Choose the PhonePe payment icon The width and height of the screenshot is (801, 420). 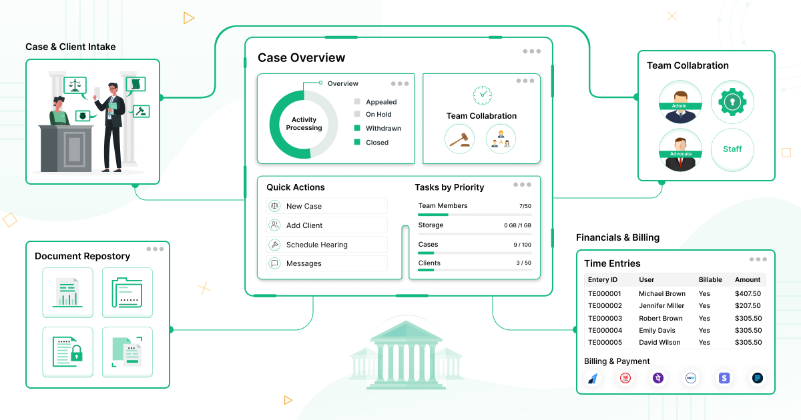coord(659,378)
